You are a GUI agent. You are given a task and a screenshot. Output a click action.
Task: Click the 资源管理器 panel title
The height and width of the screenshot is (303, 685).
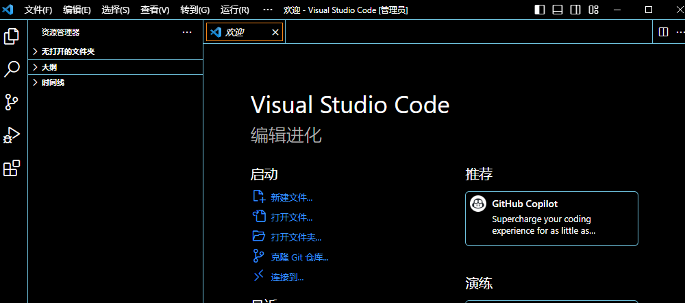point(61,32)
